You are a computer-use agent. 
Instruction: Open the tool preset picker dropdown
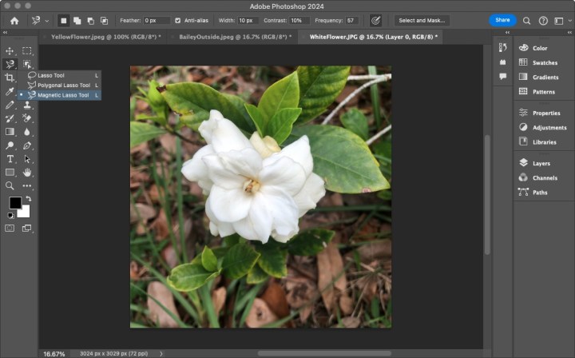(46, 20)
